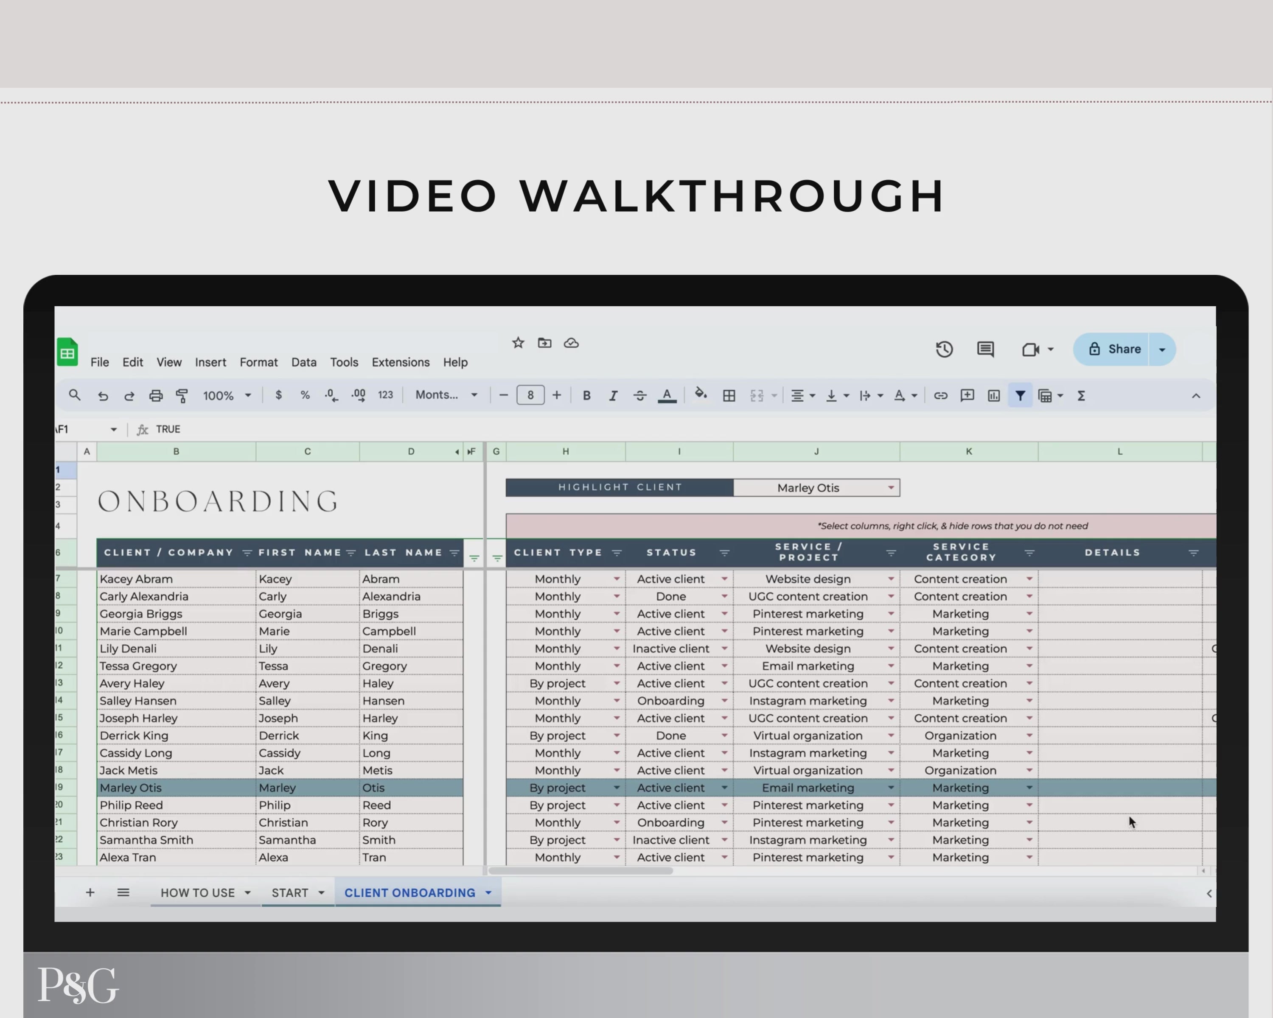Viewport: 1273px width, 1018px height.
Task: Click the Sigma functions icon
Action: coord(1081,395)
